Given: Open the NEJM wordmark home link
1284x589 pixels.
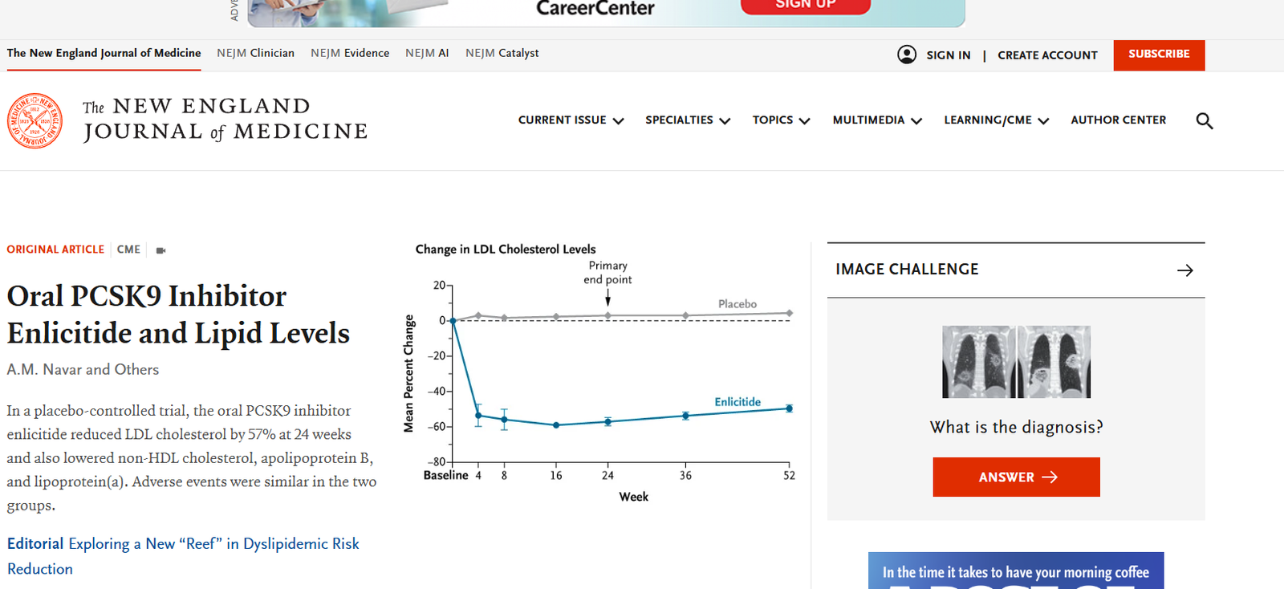Looking at the screenshot, I should [225, 120].
